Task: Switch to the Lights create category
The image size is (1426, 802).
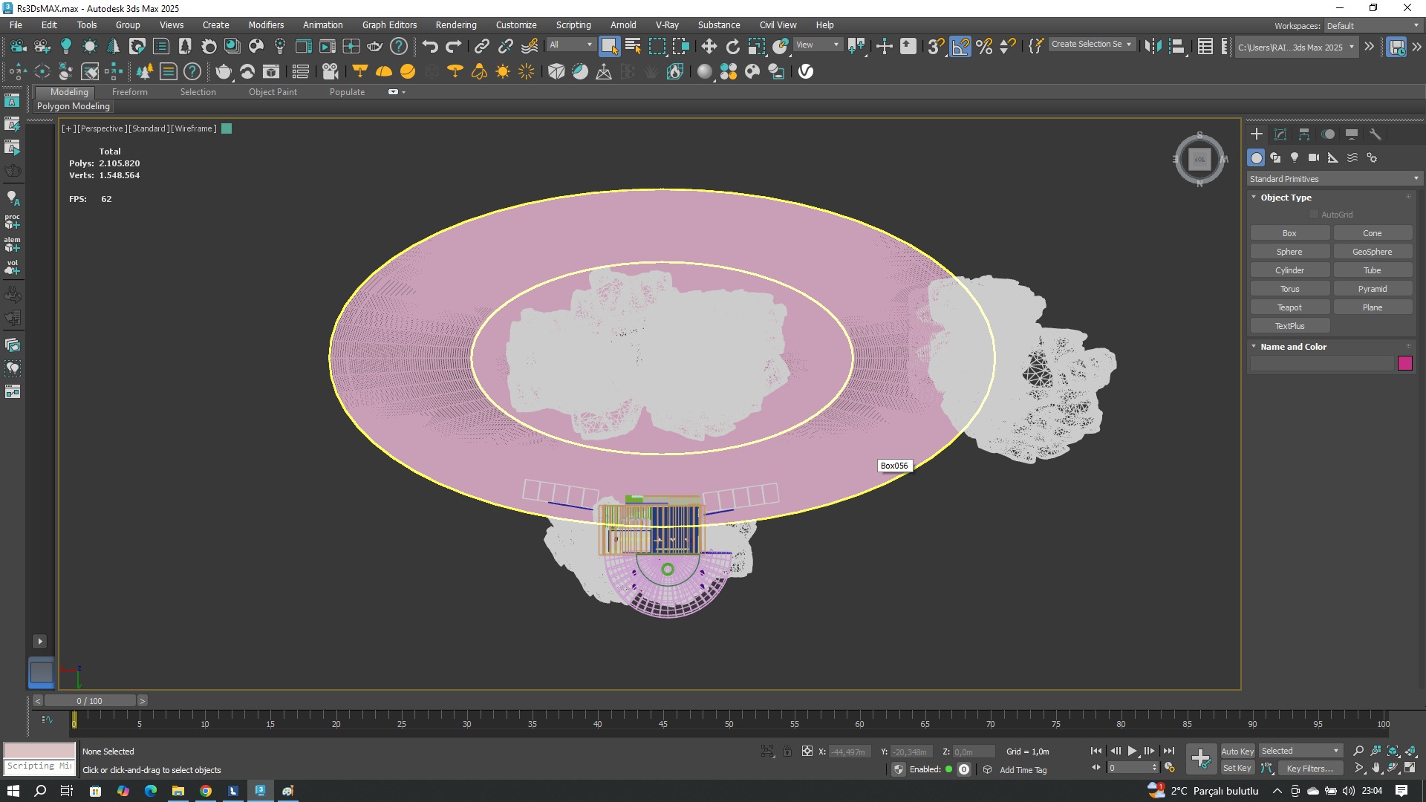Action: tap(1295, 157)
